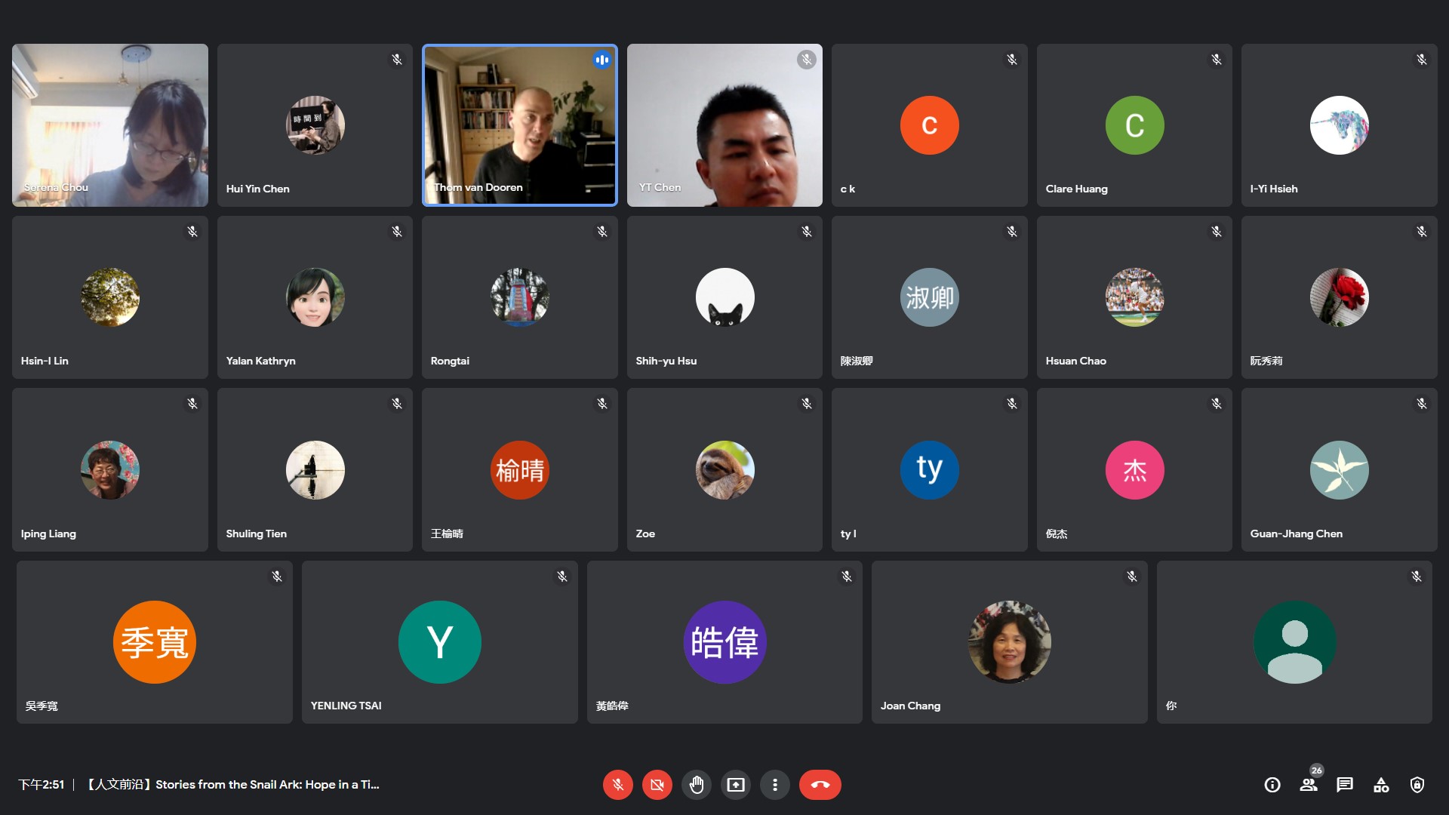Unmute your microphone in the call controls
This screenshot has width=1449, height=815.
(x=617, y=785)
